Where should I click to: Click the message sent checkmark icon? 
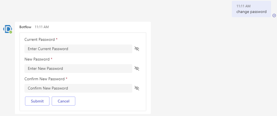point(274,15)
